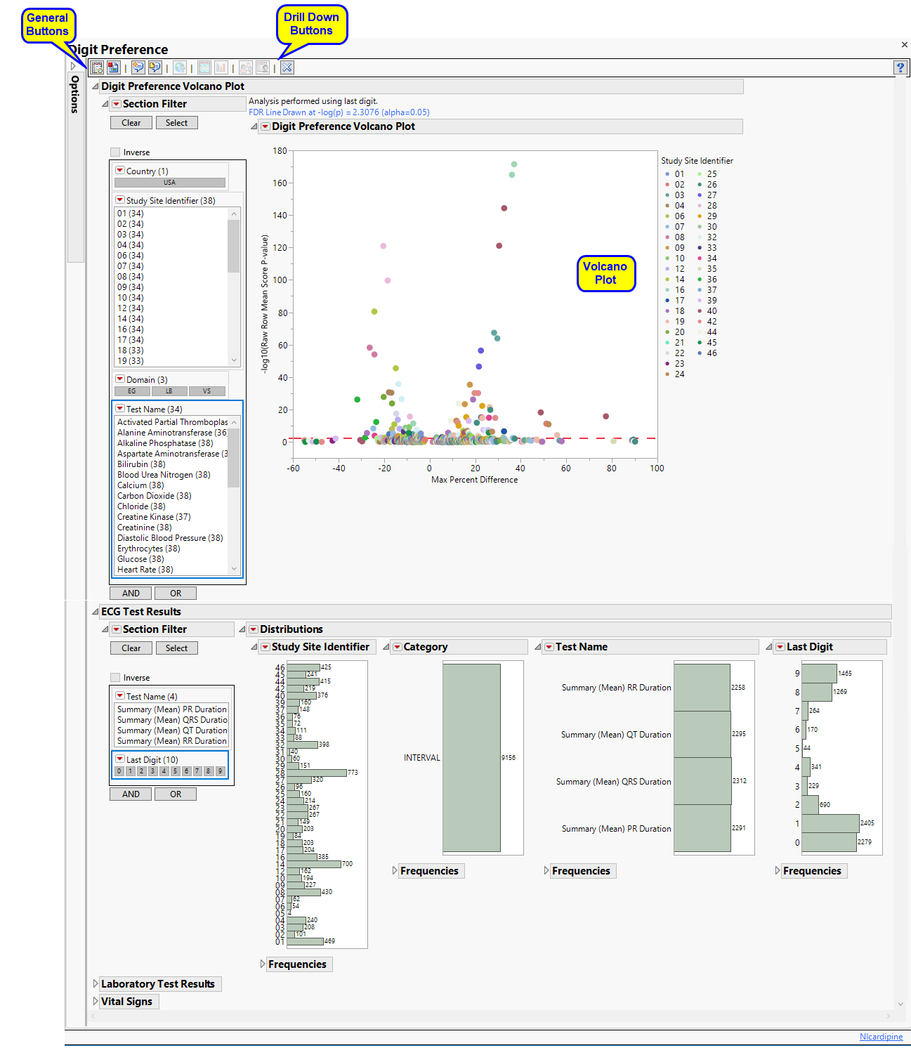Select Creatine Kinase (37) in Test Name list
This screenshot has width=911, height=1055.
(154, 517)
